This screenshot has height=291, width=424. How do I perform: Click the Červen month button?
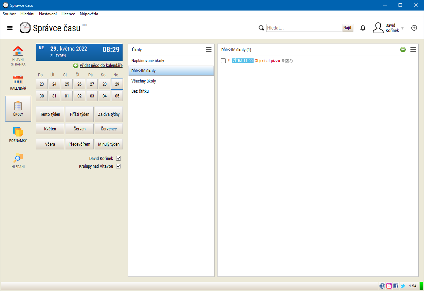coord(79,129)
